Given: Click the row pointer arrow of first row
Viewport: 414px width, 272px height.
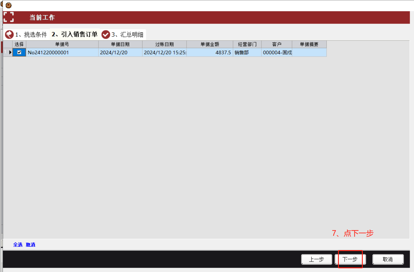Looking at the screenshot, I should pyautogui.click(x=10, y=52).
